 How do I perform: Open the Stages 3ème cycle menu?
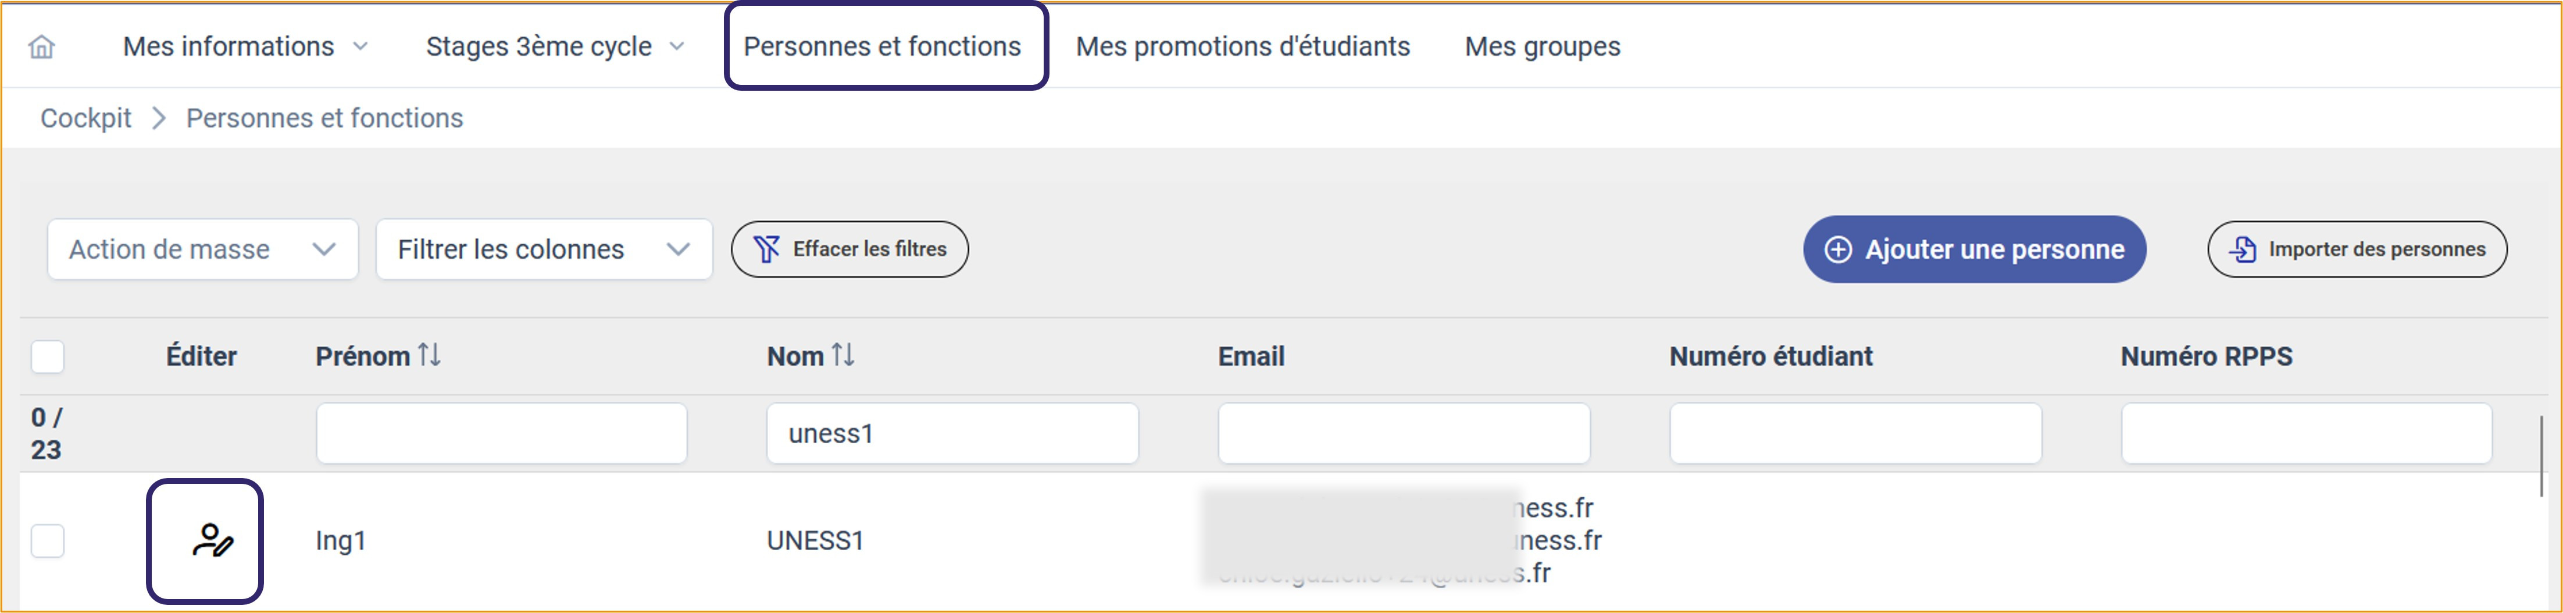point(554,47)
